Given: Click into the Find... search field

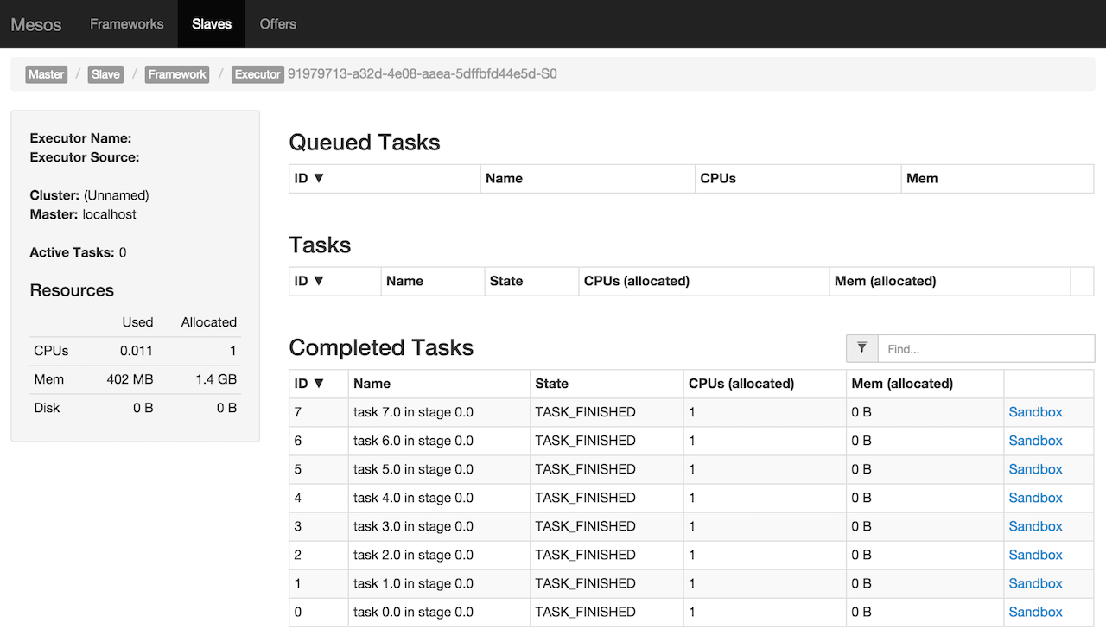Looking at the screenshot, I should point(985,349).
